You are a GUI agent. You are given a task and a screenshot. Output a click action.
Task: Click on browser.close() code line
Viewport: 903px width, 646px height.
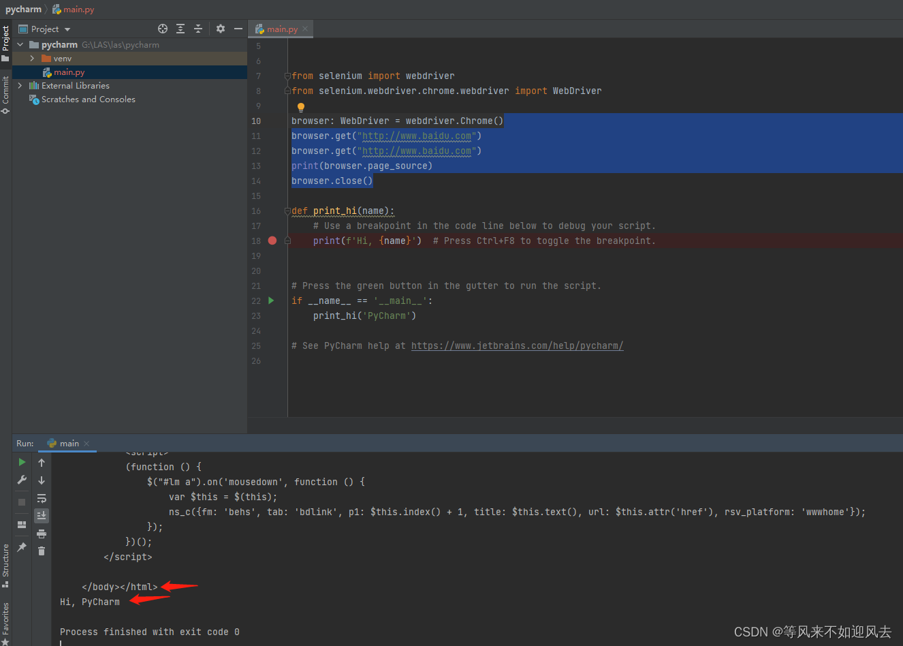pyautogui.click(x=332, y=181)
